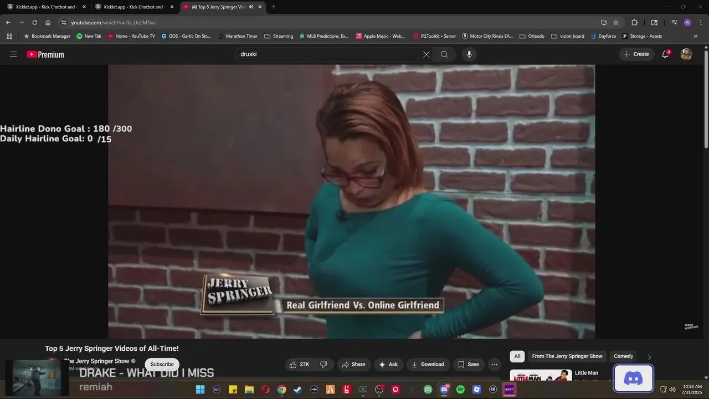Open the Marathon Timer bookmark
This screenshot has width=709, height=399.
[238, 36]
